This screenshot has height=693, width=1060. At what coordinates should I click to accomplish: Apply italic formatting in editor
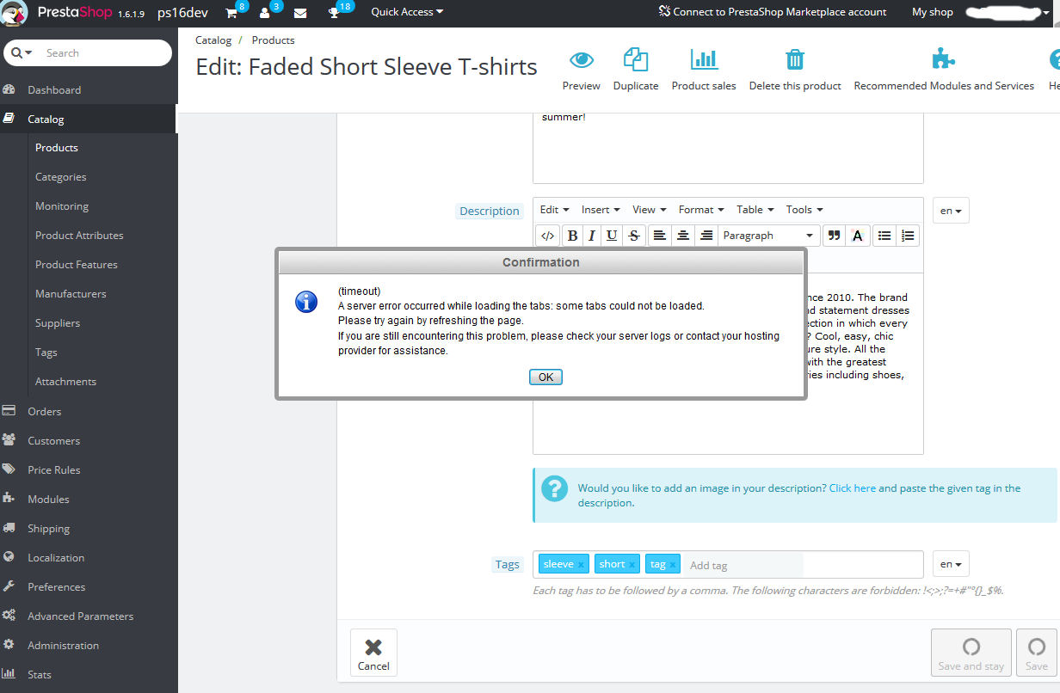tap(592, 236)
